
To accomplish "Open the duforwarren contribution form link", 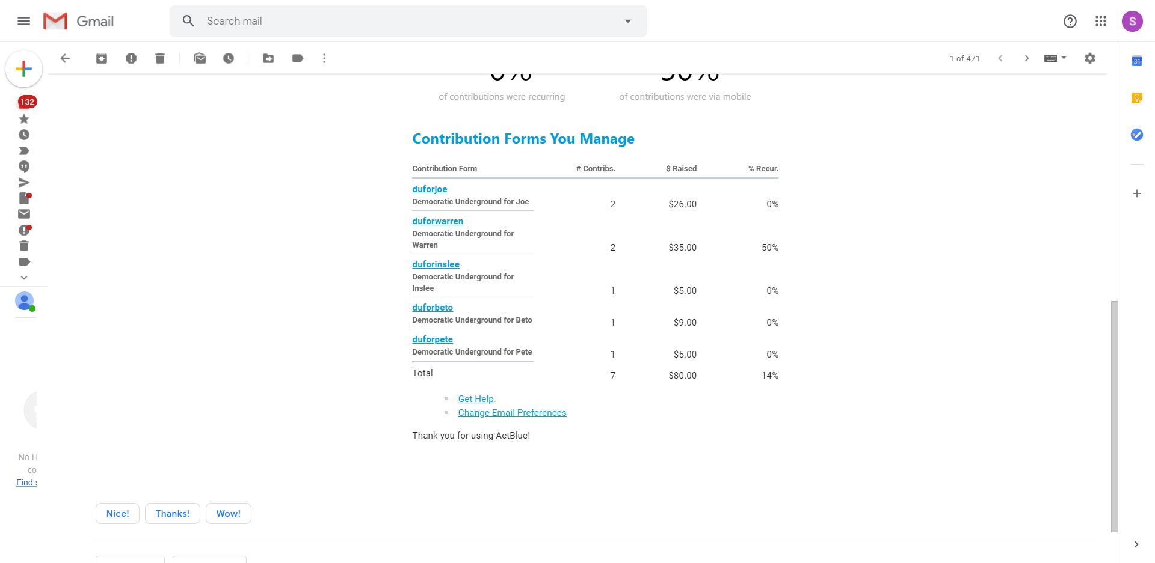I will [x=437, y=221].
